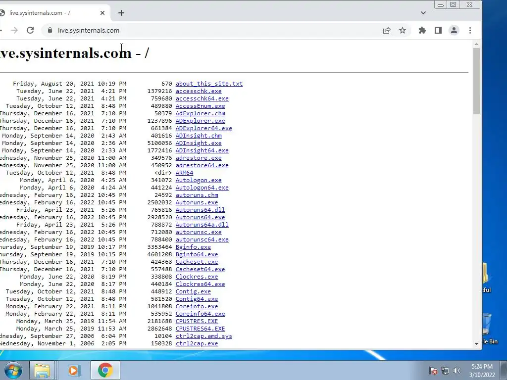
Task: Open ctrl2cap.amd.sys link
Action: click(203, 336)
